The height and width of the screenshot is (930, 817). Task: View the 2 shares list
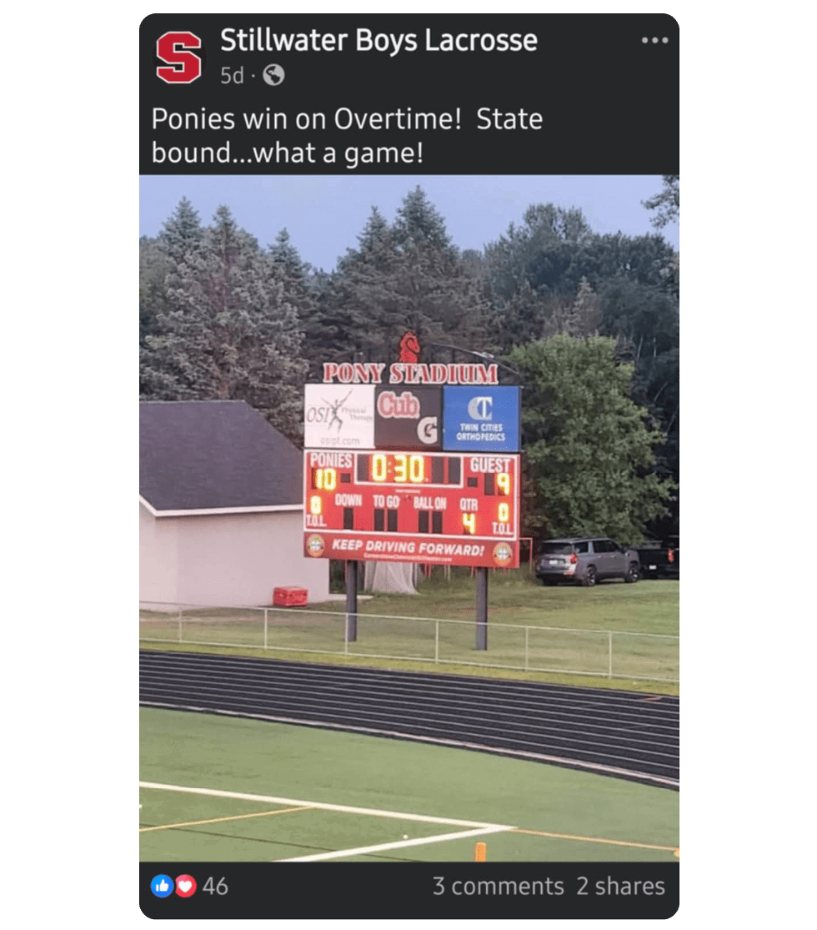click(620, 886)
